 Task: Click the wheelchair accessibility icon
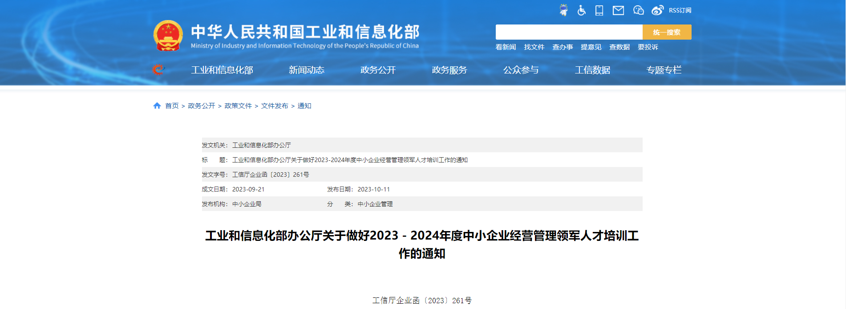coord(581,10)
